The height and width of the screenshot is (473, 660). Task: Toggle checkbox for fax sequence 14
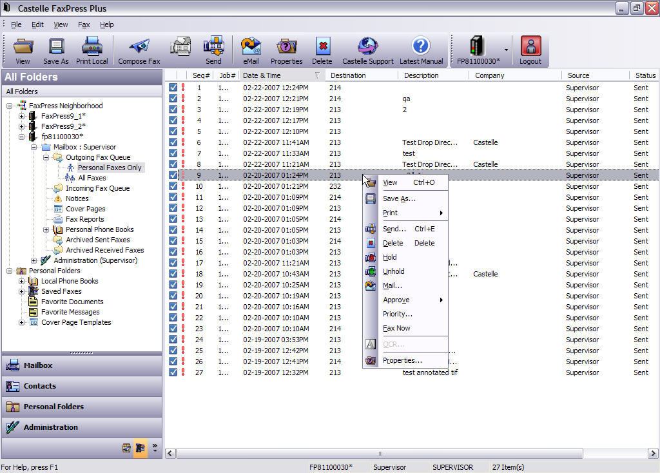173,230
